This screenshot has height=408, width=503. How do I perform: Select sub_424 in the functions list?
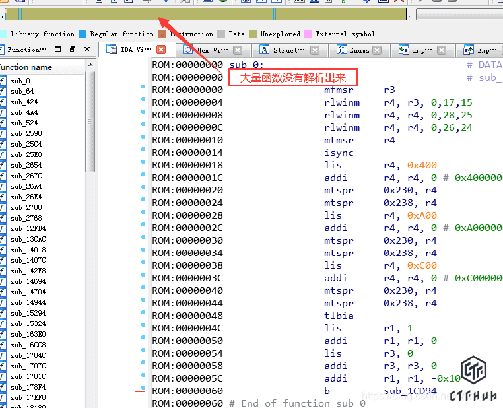[24, 102]
